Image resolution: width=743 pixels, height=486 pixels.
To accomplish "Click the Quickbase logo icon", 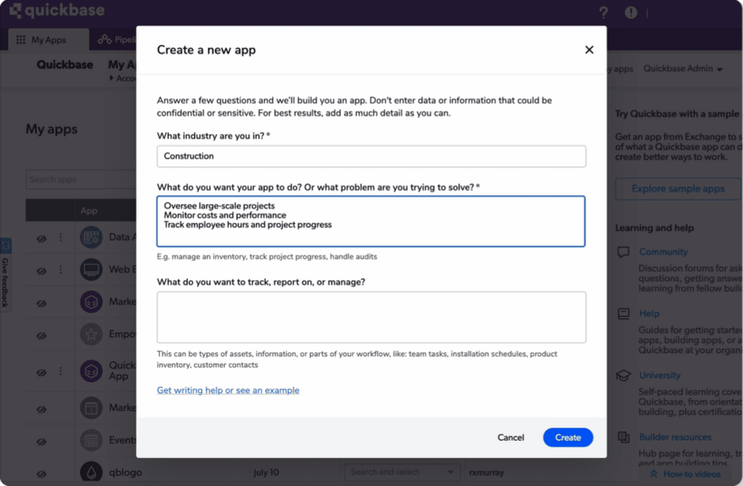I will pos(15,11).
